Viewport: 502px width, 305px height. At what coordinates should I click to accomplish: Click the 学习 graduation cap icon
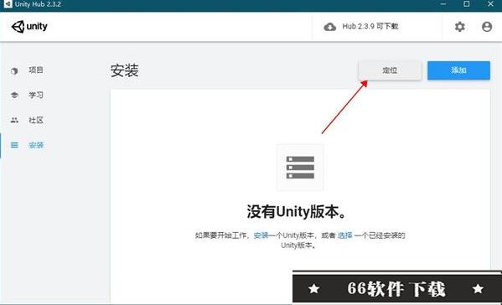tap(14, 95)
